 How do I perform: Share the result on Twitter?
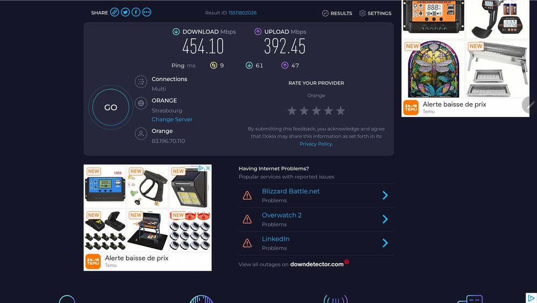coord(125,12)
